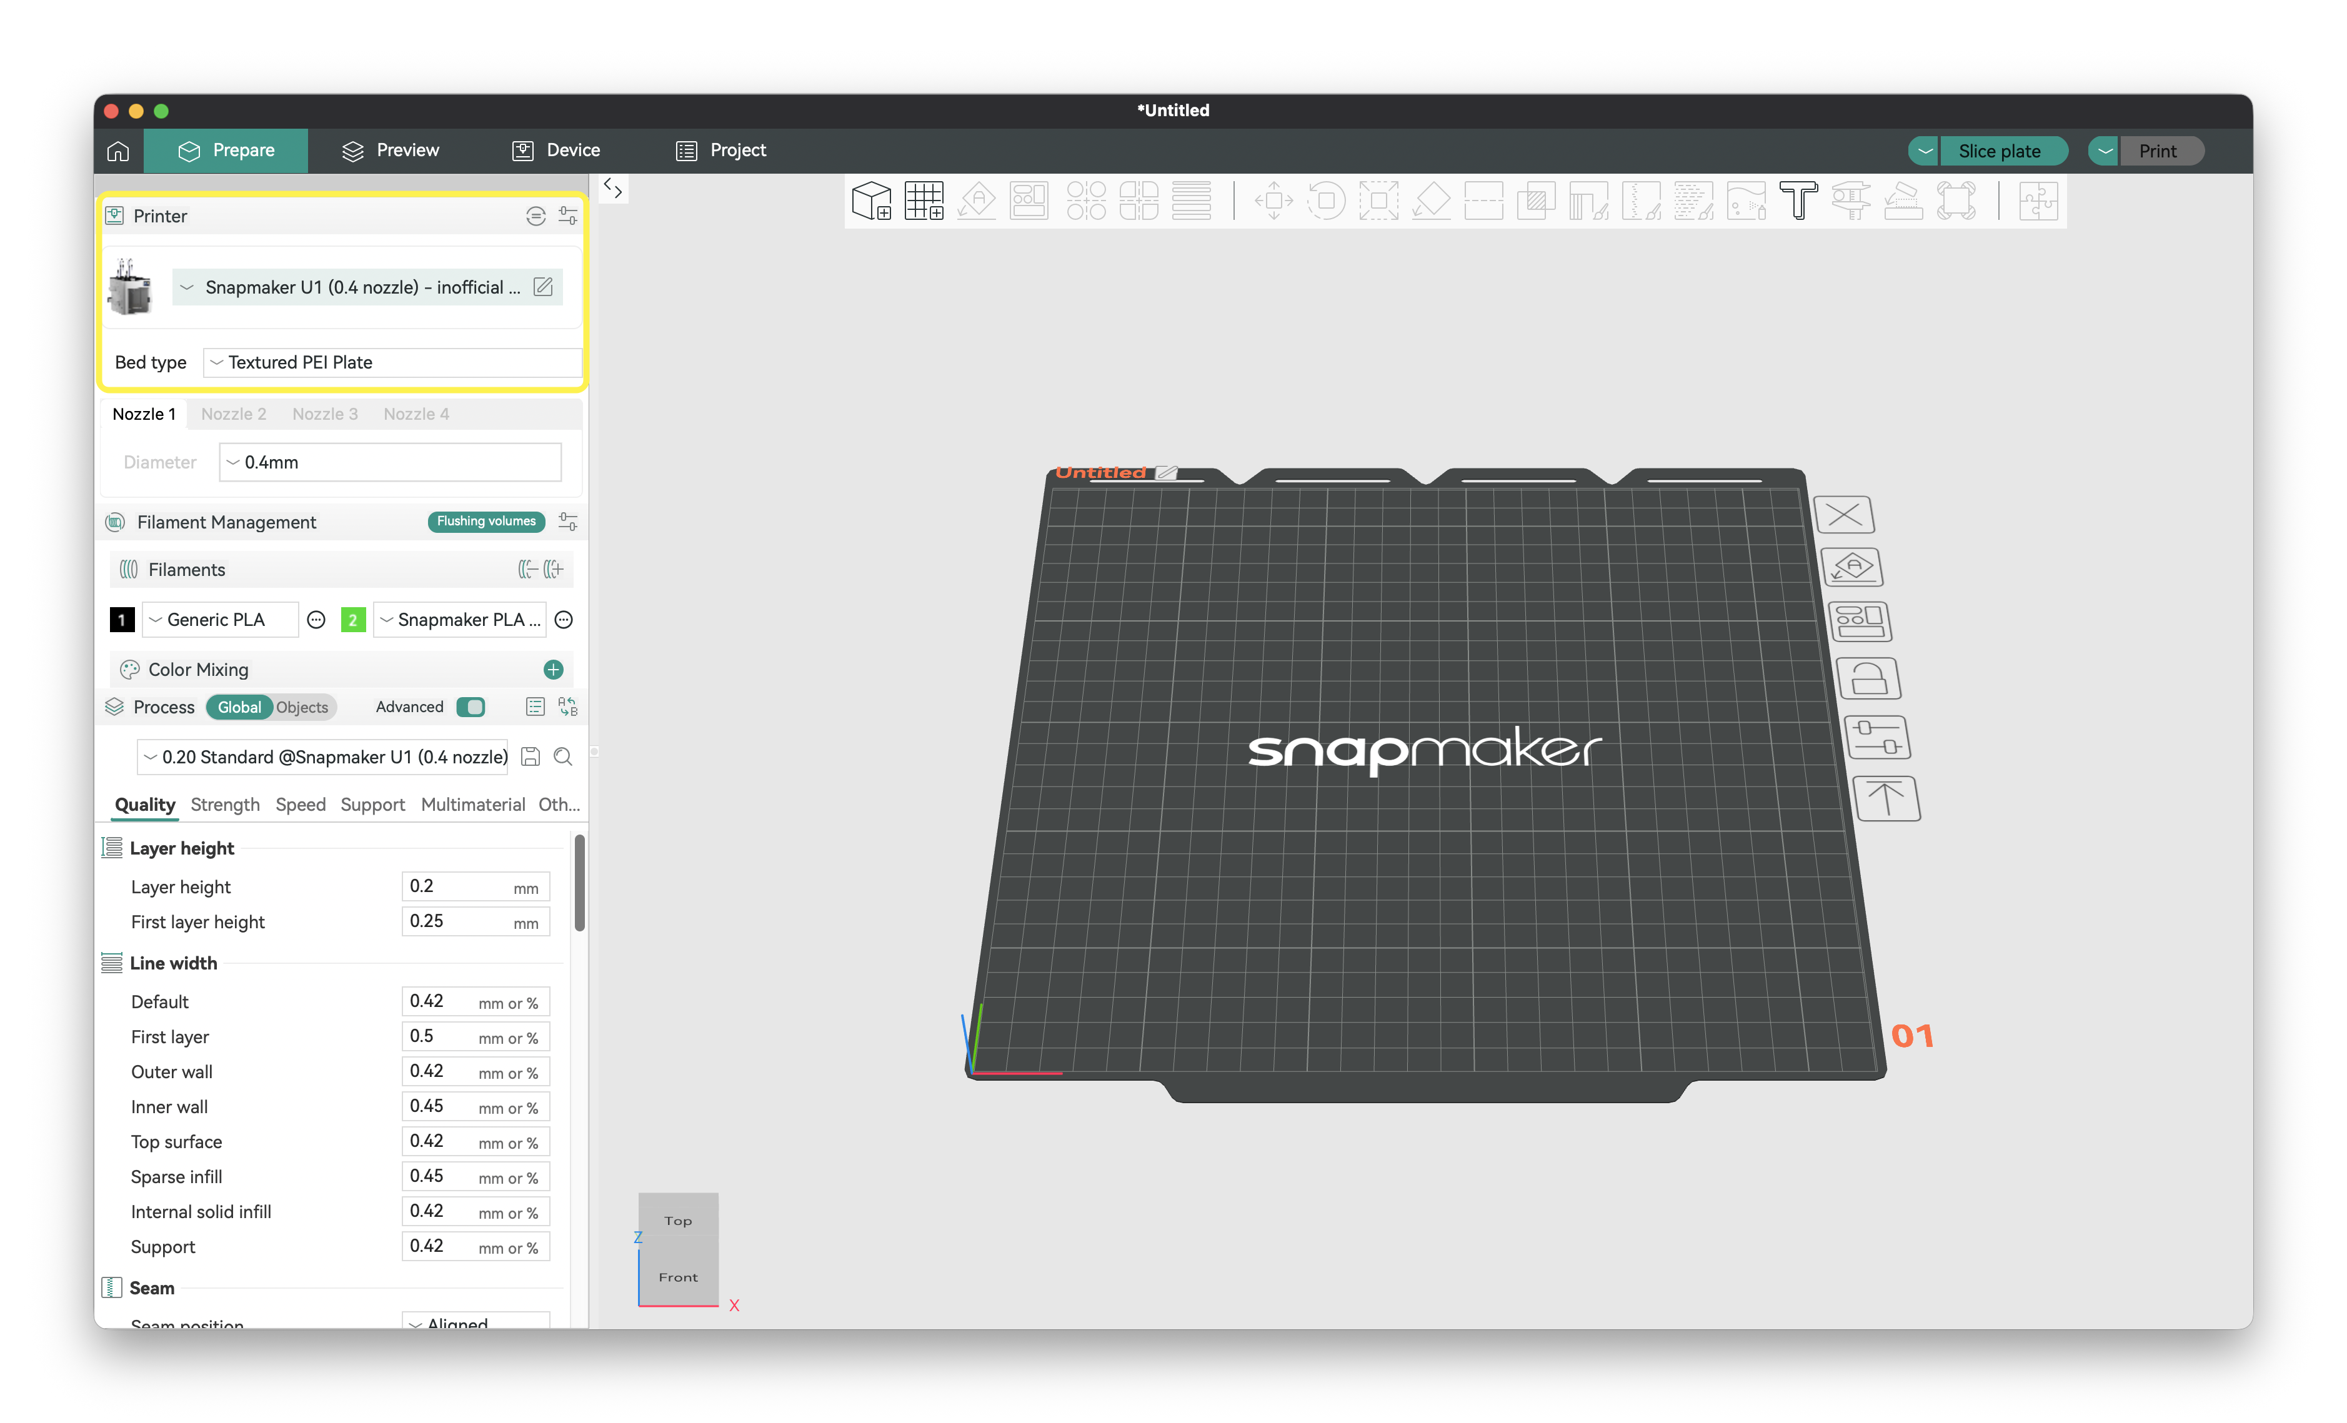Open the Seam position dropdown
Image resolution: width=2347 pixels, height=1423 pixels.
[x=476, y=1321]
